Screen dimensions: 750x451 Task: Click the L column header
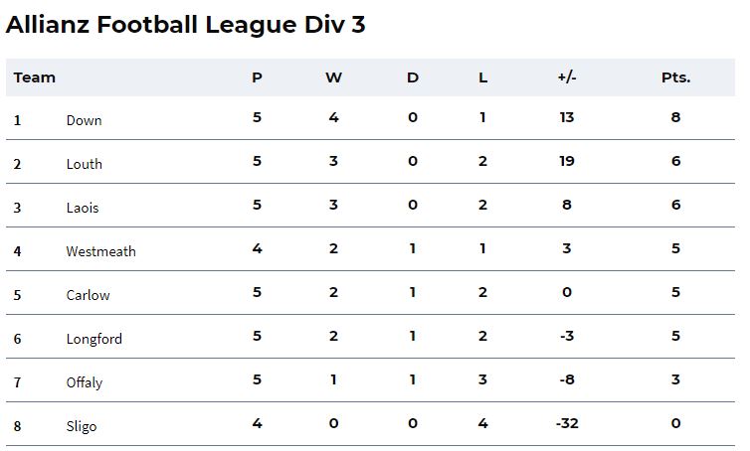[x=483, y=77]
